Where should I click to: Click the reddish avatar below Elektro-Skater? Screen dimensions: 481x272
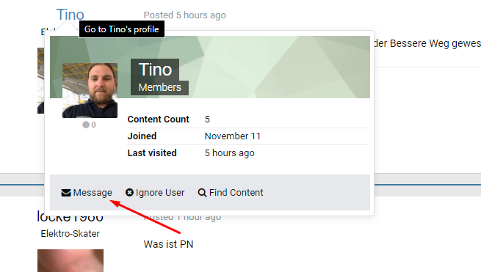[70, 261]
